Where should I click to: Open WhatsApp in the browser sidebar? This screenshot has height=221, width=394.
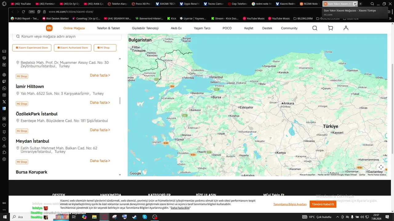pos(4,88)
